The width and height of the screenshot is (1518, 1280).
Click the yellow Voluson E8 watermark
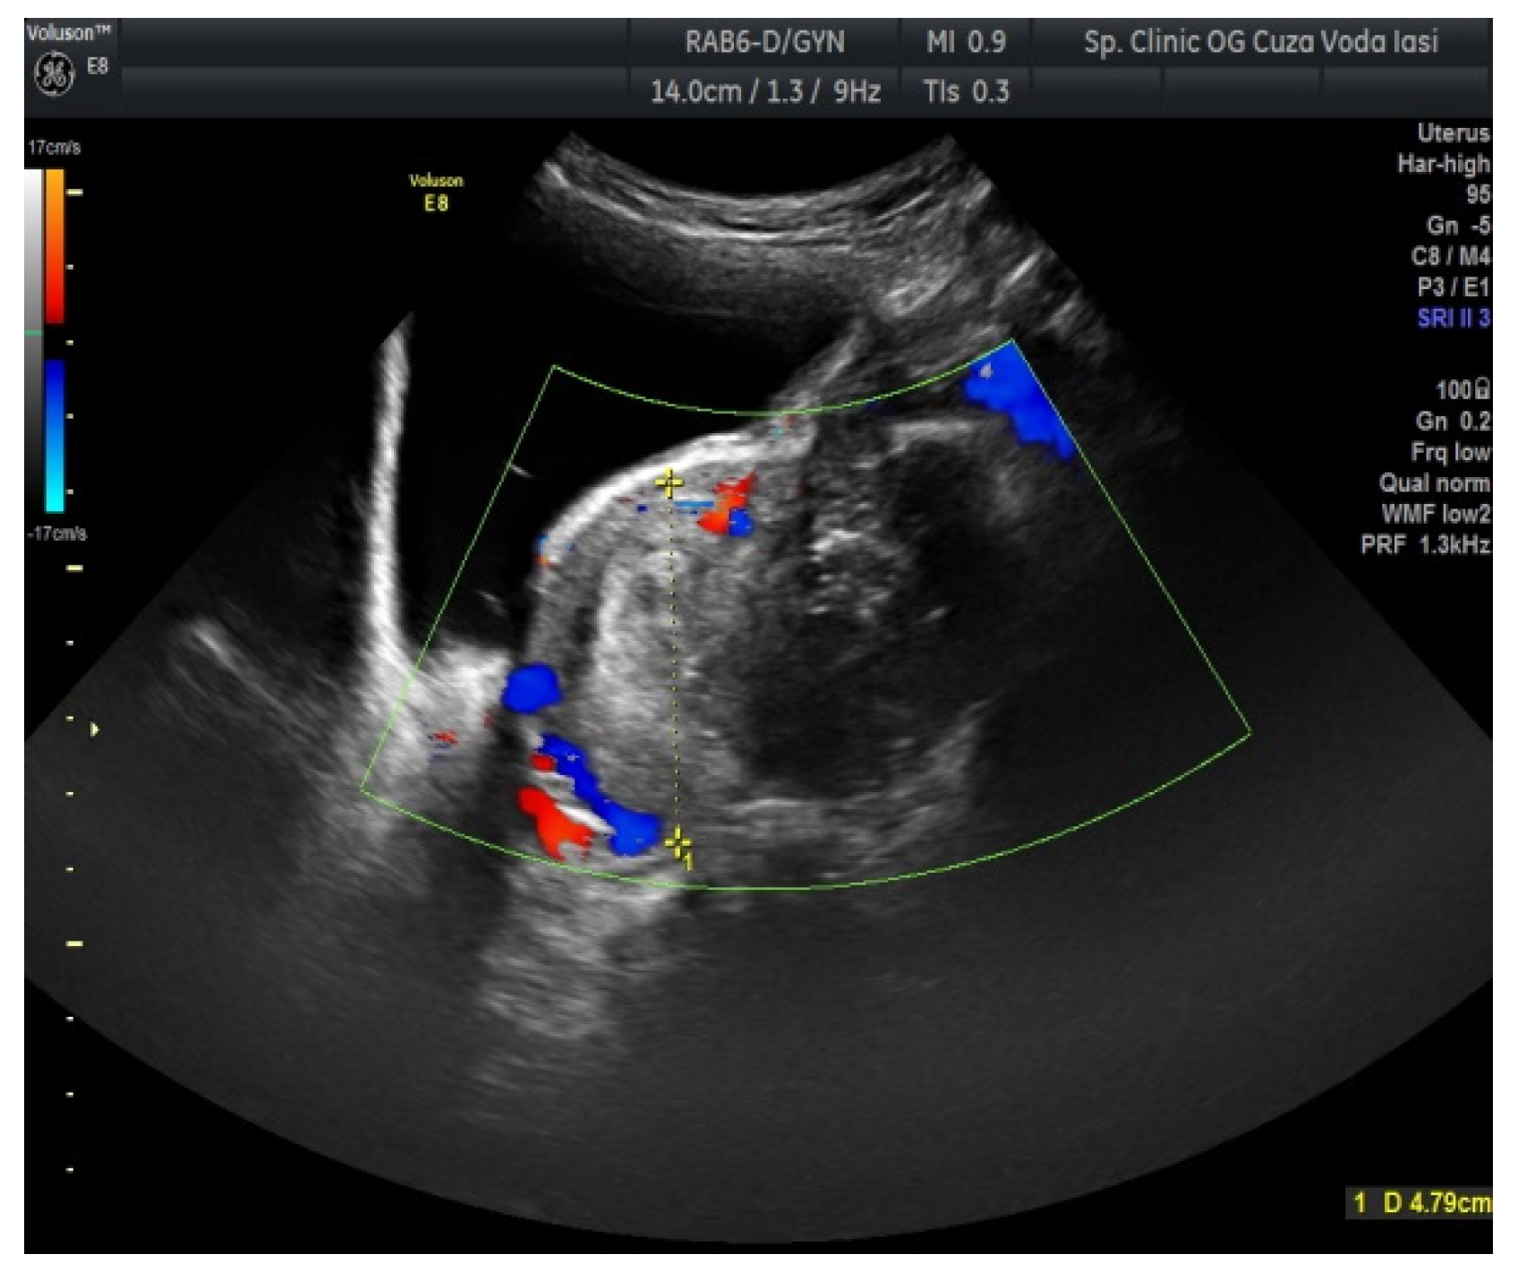coord(436,192)
